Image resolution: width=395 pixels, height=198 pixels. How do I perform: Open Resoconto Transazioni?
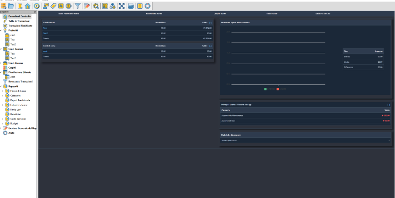pos(20,81)
